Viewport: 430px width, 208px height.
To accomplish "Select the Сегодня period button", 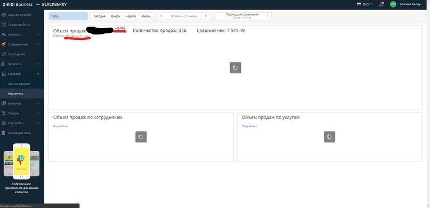I will pos(100,16).
